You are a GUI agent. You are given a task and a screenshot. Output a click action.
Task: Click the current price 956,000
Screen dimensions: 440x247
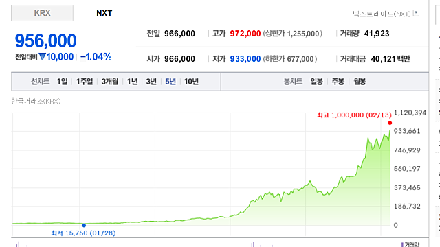[45, 40]
